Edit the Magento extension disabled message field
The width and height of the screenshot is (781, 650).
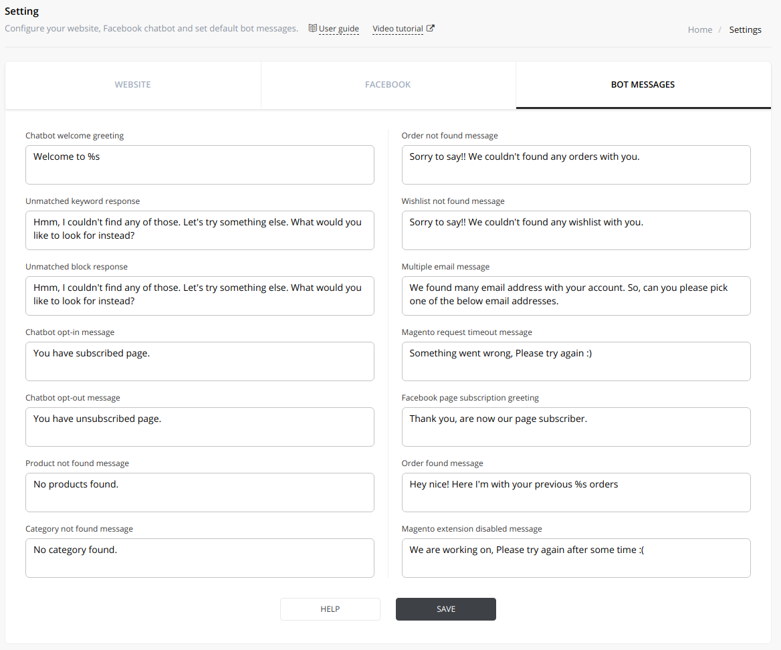(x=576, y=558)
